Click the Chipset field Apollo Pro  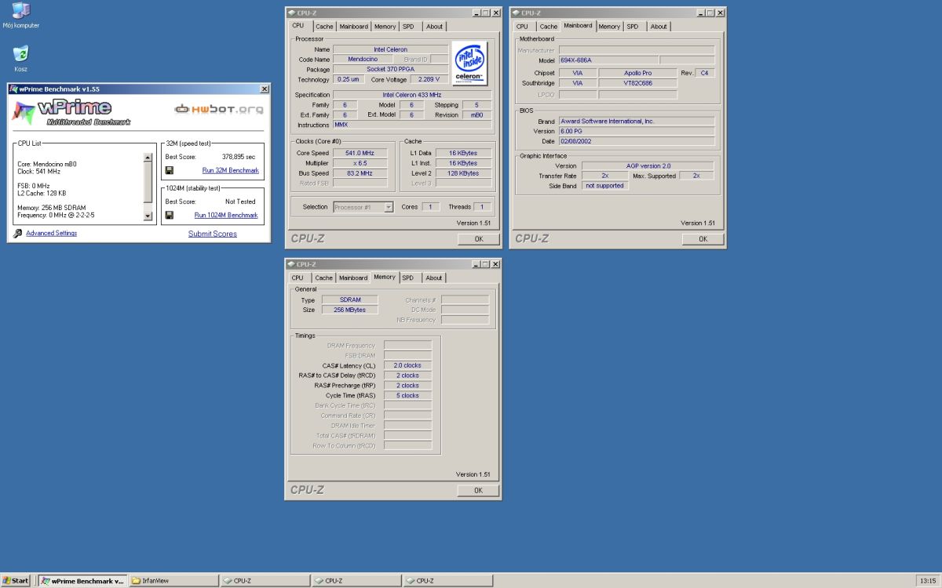tap(637, 73)
